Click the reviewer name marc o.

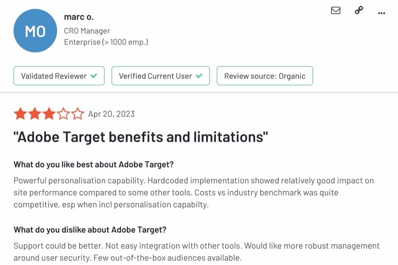point(79,17)
